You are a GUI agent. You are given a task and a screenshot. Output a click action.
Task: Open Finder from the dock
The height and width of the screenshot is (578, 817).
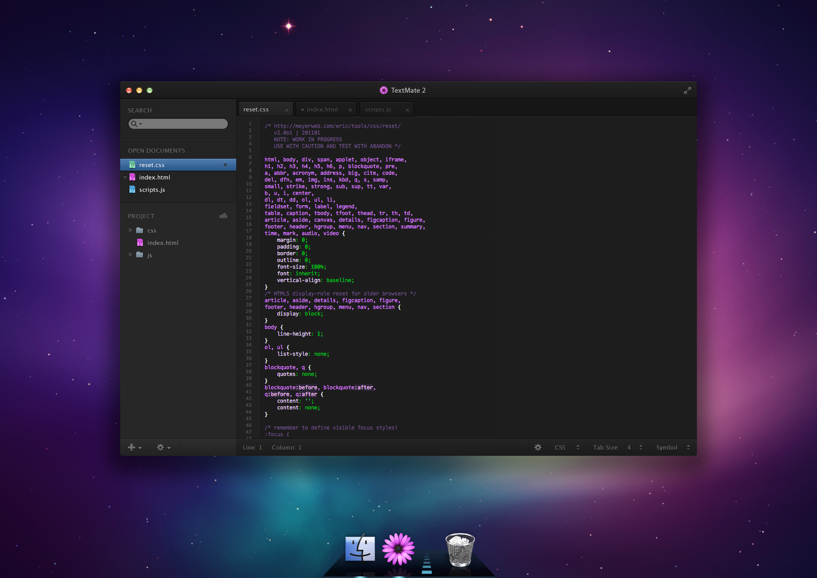(360, 548)
